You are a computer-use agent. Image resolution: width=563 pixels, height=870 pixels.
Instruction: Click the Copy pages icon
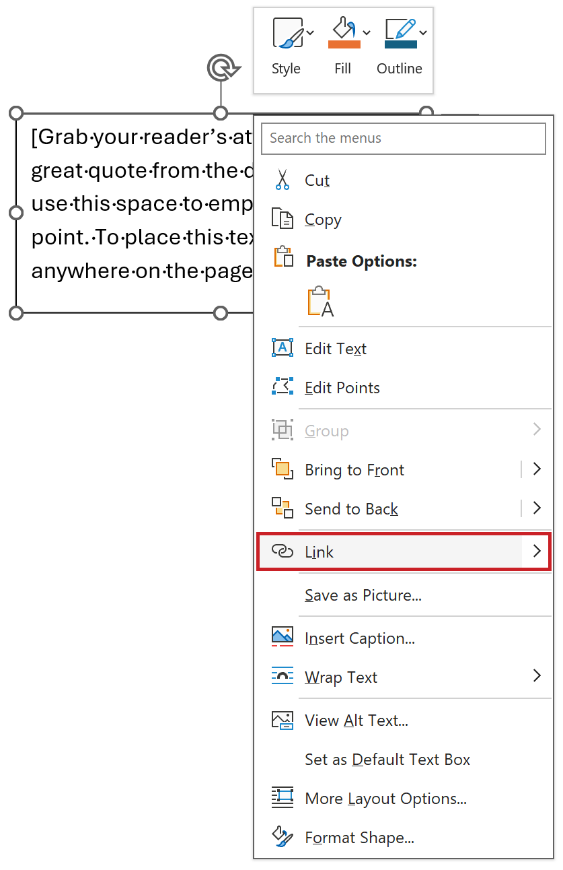(283, 219)
